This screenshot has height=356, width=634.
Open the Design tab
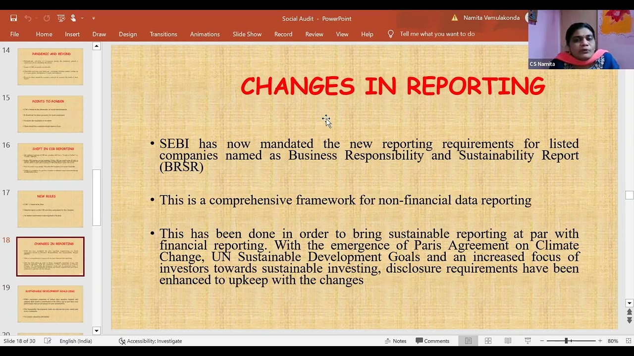coord(128,34)
